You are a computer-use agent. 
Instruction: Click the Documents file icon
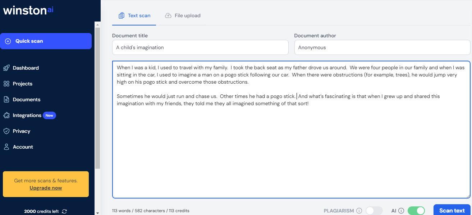click(6, 99)
